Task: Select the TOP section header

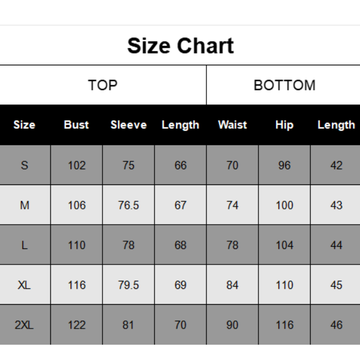Action: (103, 85)
